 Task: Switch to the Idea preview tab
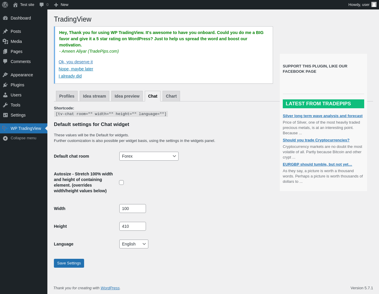pyautogui.click(x=127, y=96)
